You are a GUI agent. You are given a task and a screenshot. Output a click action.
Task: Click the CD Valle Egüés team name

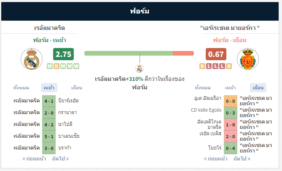[206, 110]
